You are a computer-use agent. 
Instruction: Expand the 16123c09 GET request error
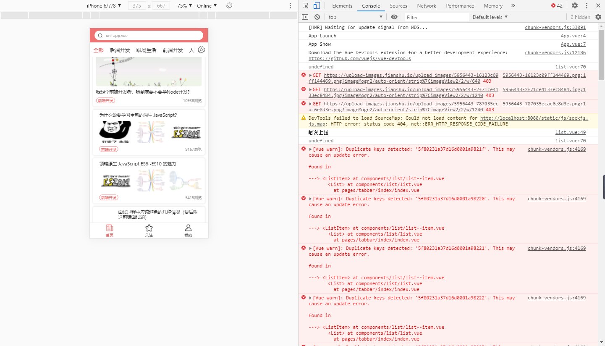click(x=310, y=75)
